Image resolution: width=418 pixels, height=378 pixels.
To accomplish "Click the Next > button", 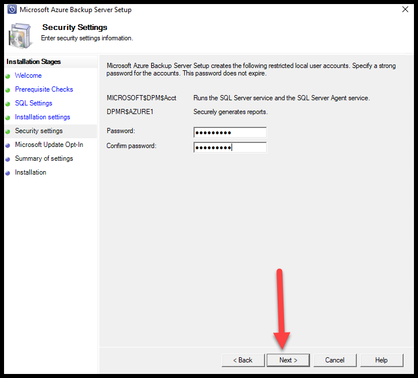I will [x=288, y=360].
